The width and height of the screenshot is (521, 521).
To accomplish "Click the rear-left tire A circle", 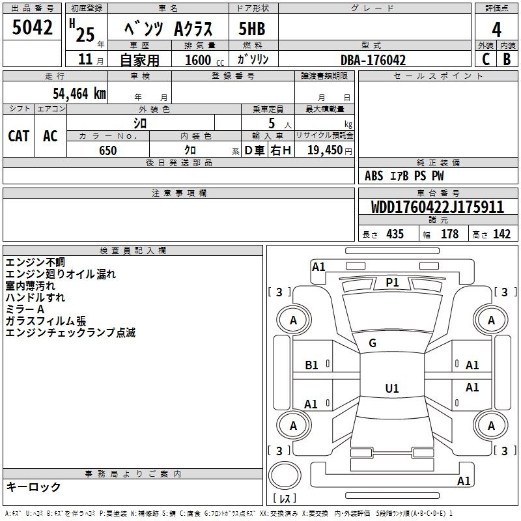I will pyautogui.click(x=294, y=425).
